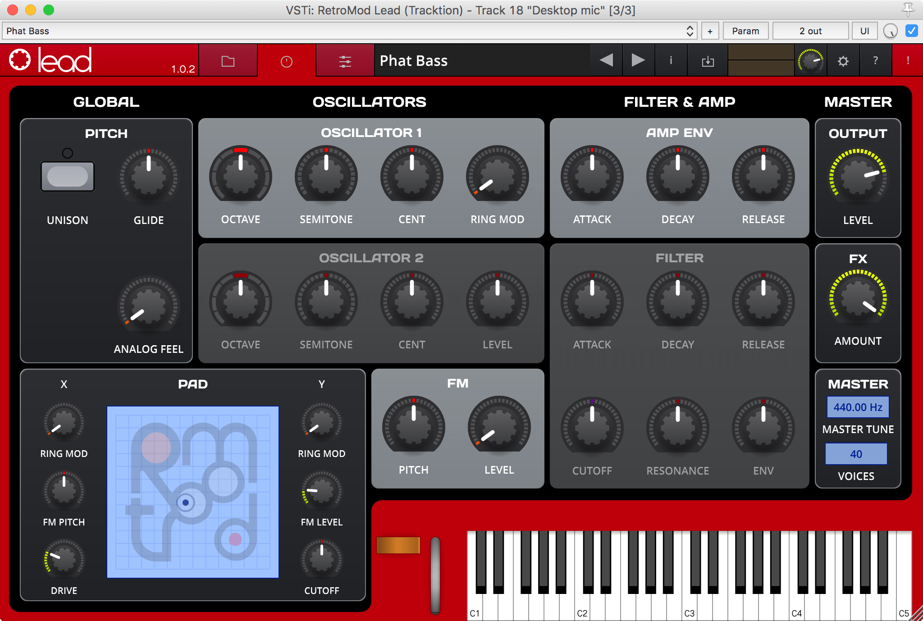The image size is (923, 621).
Task: Play the C2 key on keyboard
Action: [582, 606]
